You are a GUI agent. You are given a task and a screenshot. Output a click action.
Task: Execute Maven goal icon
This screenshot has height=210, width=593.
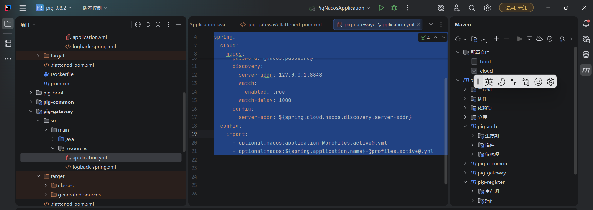[x=530, y=39]
